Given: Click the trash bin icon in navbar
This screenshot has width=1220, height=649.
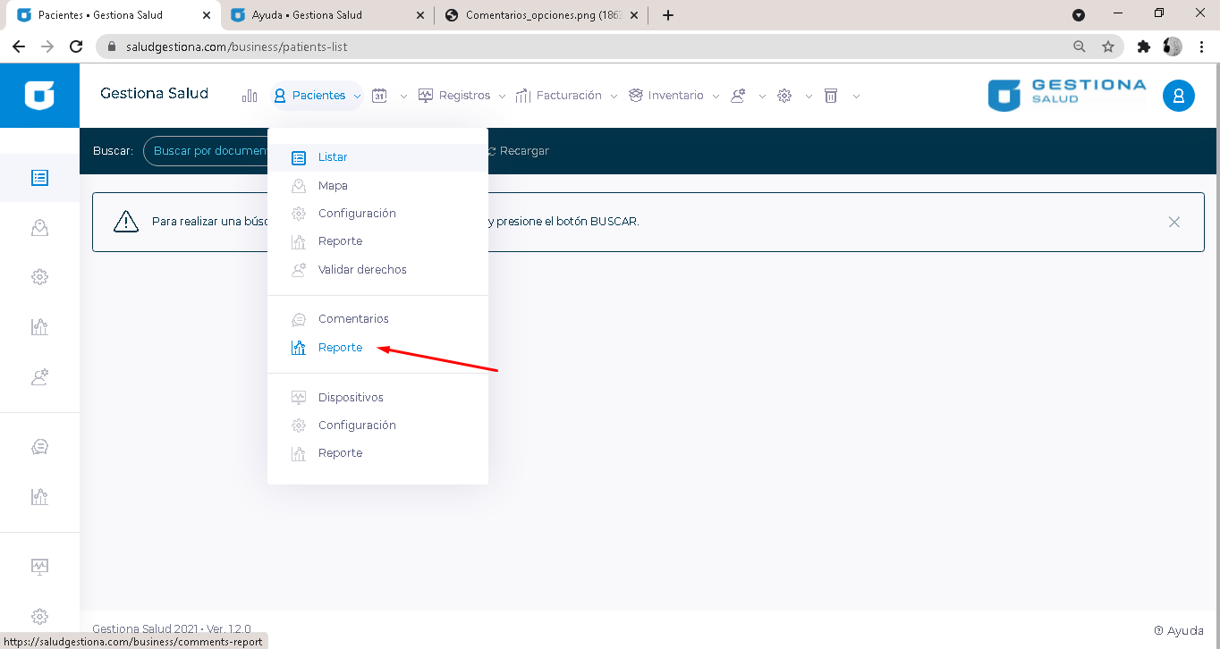Looking at the screenshot, I should pyautogui.click(x=831, y=96).
